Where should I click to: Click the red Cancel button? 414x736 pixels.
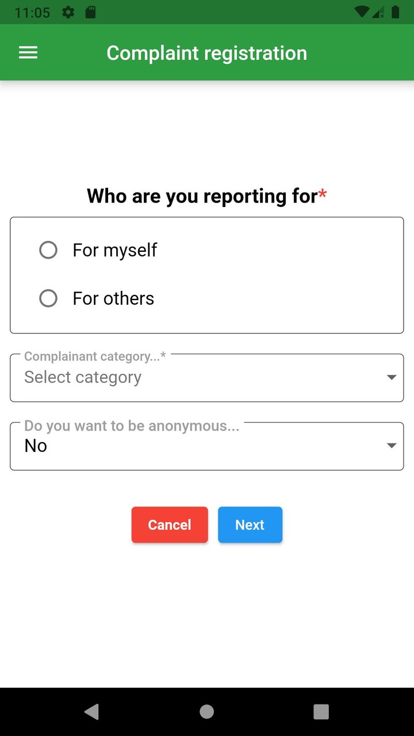click(x=170, y=525)
